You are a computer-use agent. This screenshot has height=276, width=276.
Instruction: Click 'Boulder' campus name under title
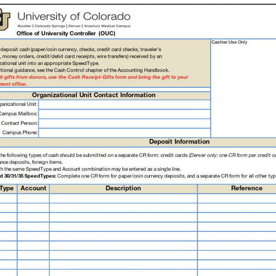[x=24, y=26]
